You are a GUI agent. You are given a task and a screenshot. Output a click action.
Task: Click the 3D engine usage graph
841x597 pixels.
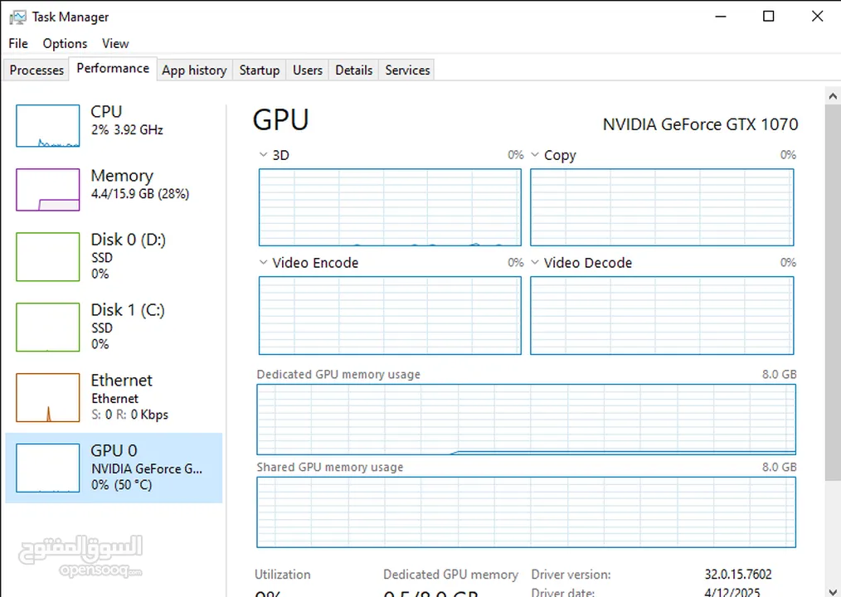(390, 207)
